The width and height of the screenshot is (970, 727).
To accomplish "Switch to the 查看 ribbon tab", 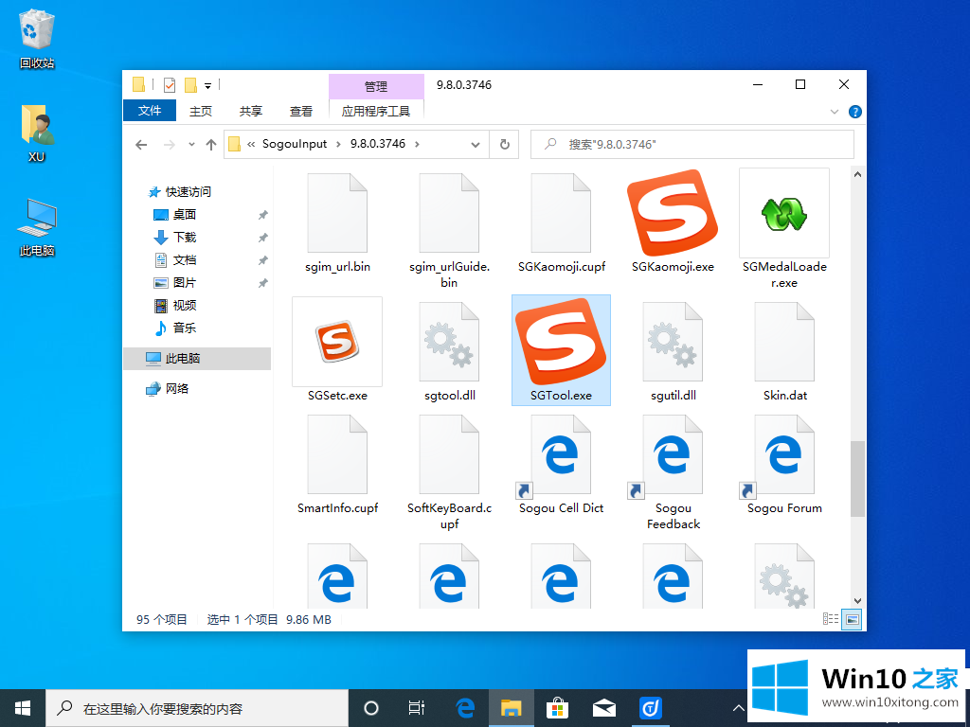I will (x=300, y=112).
